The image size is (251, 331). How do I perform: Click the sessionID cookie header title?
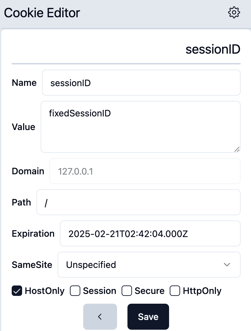(213, 49)
